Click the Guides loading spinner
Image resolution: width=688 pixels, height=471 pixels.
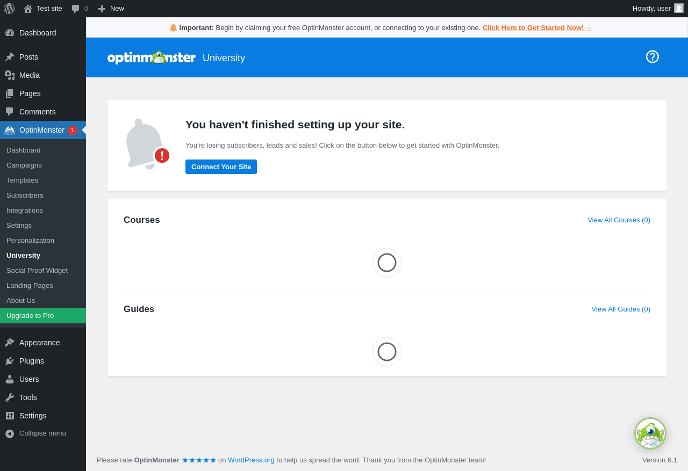[387, 352]
